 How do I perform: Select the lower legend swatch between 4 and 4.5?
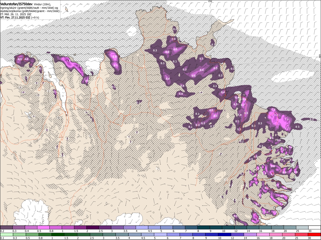[135, 234]
